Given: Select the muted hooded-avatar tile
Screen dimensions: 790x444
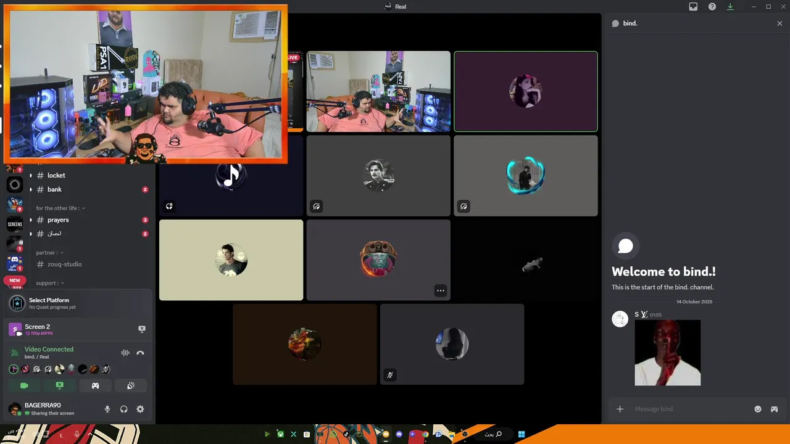Looking at the screenshot, I should pyautogui.click(x=452, y=344).
